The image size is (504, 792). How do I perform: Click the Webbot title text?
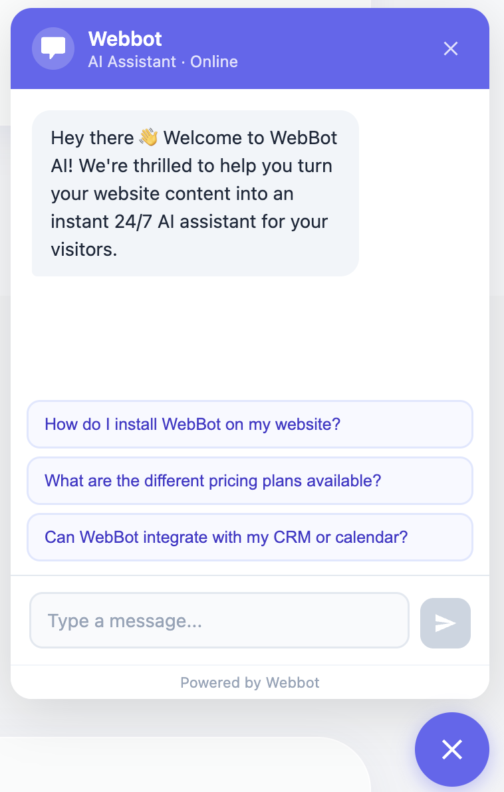pyautogui.click(x=125, y=39)
